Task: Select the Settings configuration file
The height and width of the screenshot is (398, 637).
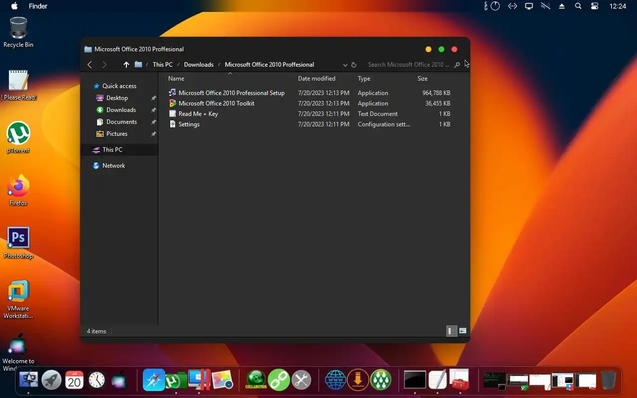Action: (x=189, y=124)
